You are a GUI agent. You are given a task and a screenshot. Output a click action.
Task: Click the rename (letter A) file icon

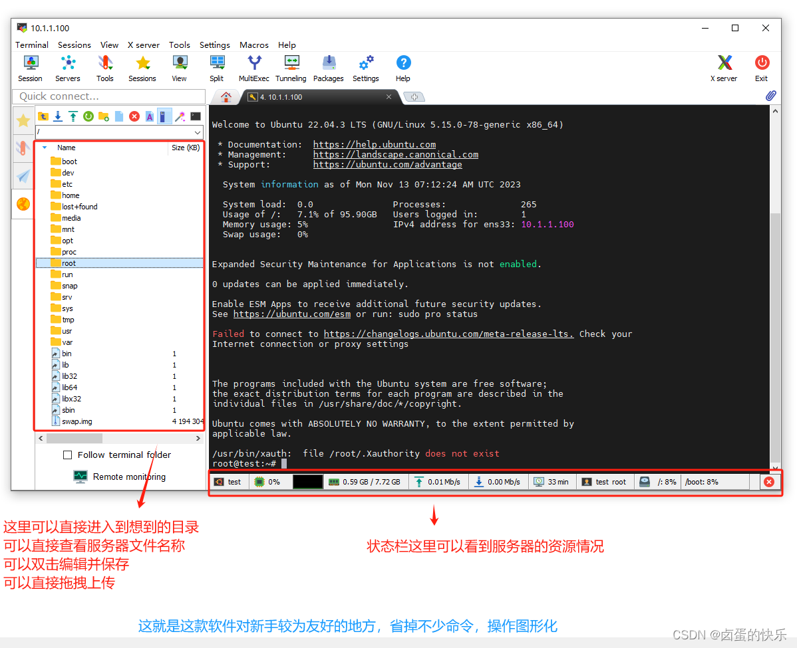pyautogui.click(x=150, y=117)
